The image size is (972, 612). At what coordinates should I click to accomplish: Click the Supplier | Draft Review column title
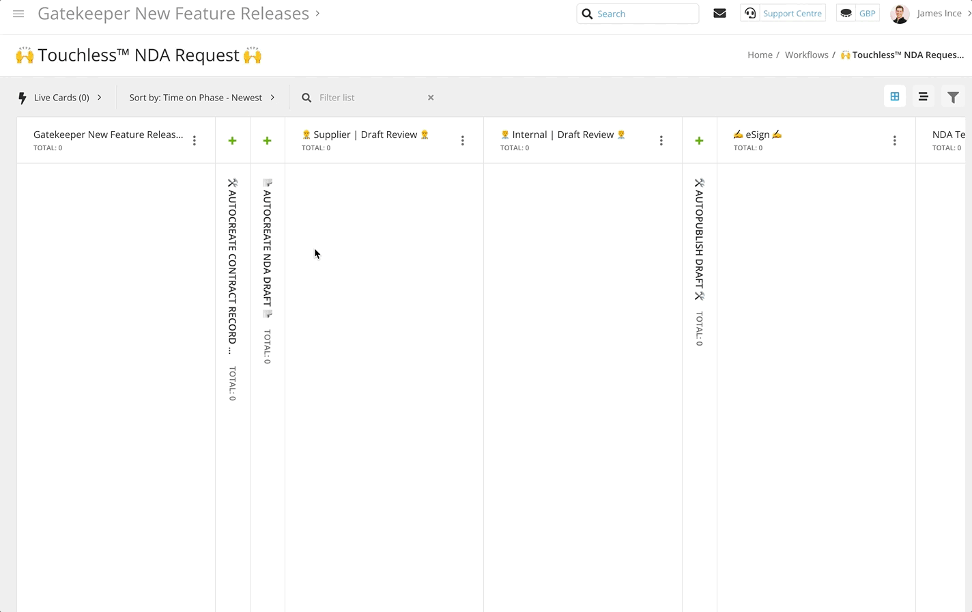point(365,135)
